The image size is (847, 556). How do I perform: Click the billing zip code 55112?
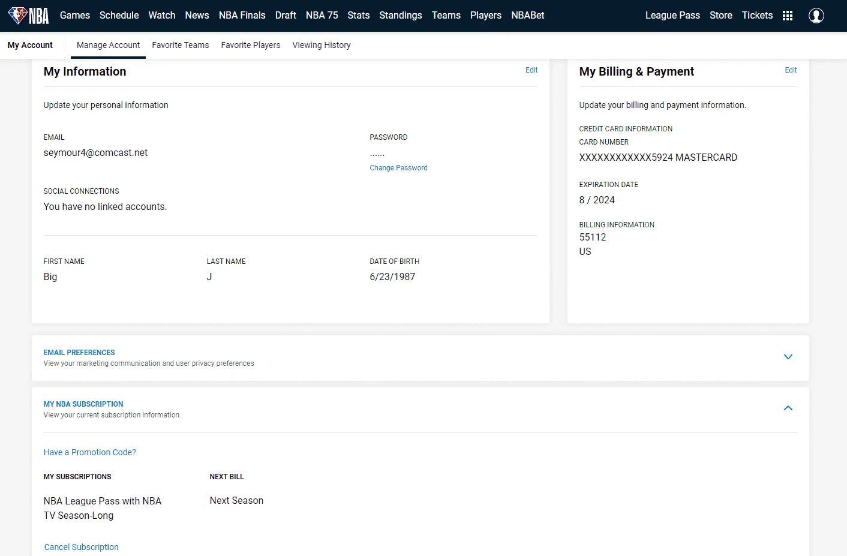(593, 238)
